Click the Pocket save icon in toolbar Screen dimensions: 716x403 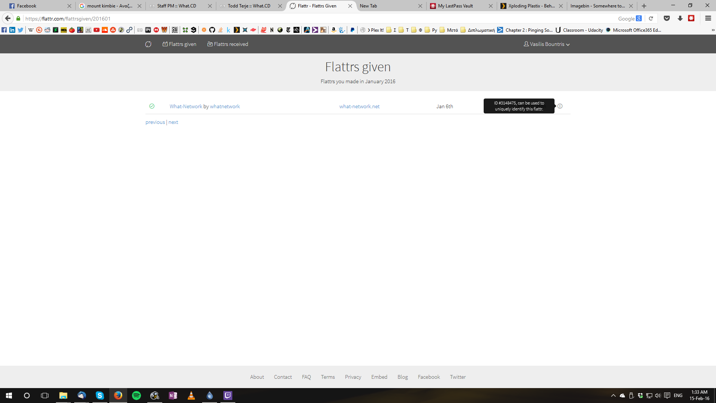pos(667,18)
